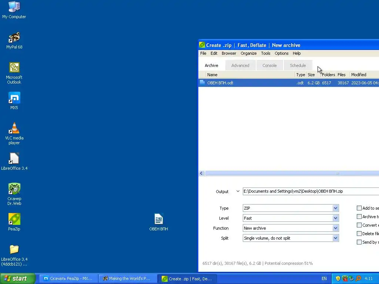Open the File menu

click(x=203, y=53)
